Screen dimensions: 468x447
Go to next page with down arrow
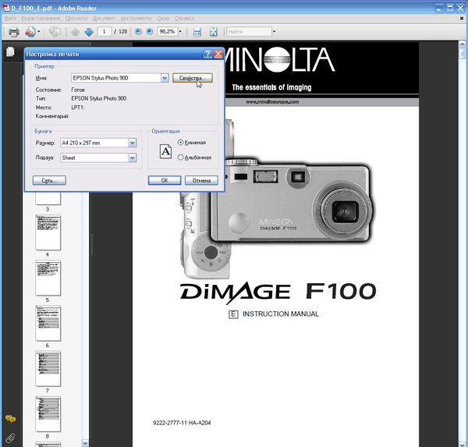click(89, 32)
